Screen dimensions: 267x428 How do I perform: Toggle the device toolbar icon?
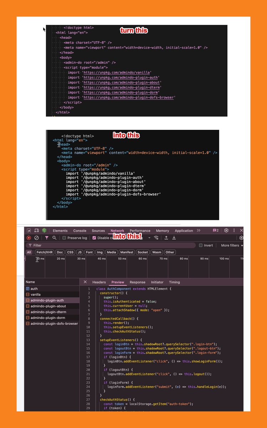[x=36, y=231]
